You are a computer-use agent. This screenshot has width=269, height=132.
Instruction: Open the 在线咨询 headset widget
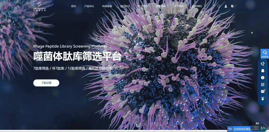point(265,54)
